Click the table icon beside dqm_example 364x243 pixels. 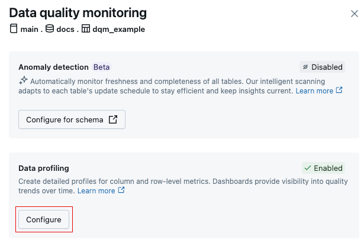click(x=86, y=28)
